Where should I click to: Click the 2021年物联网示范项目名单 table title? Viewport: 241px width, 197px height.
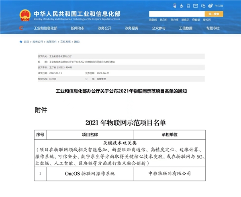[x=126, y=123]
